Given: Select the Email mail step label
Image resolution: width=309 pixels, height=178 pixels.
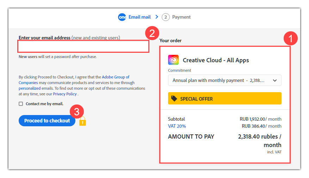Looking at the screenshot, I should [x=140, y=17].
